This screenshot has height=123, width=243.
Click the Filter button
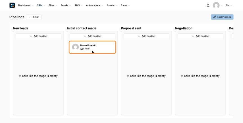[x=34, y=17]
